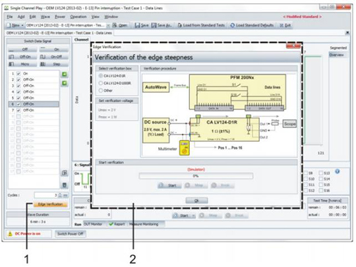
Task: Click the trash delete icon in signal list
Action: [x=65, y=185]
